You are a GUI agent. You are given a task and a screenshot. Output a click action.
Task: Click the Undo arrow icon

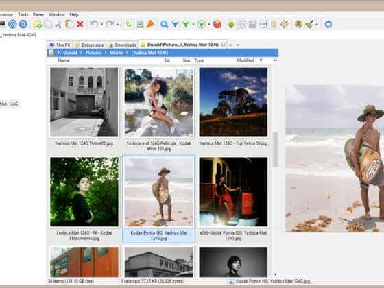point(94,24)
